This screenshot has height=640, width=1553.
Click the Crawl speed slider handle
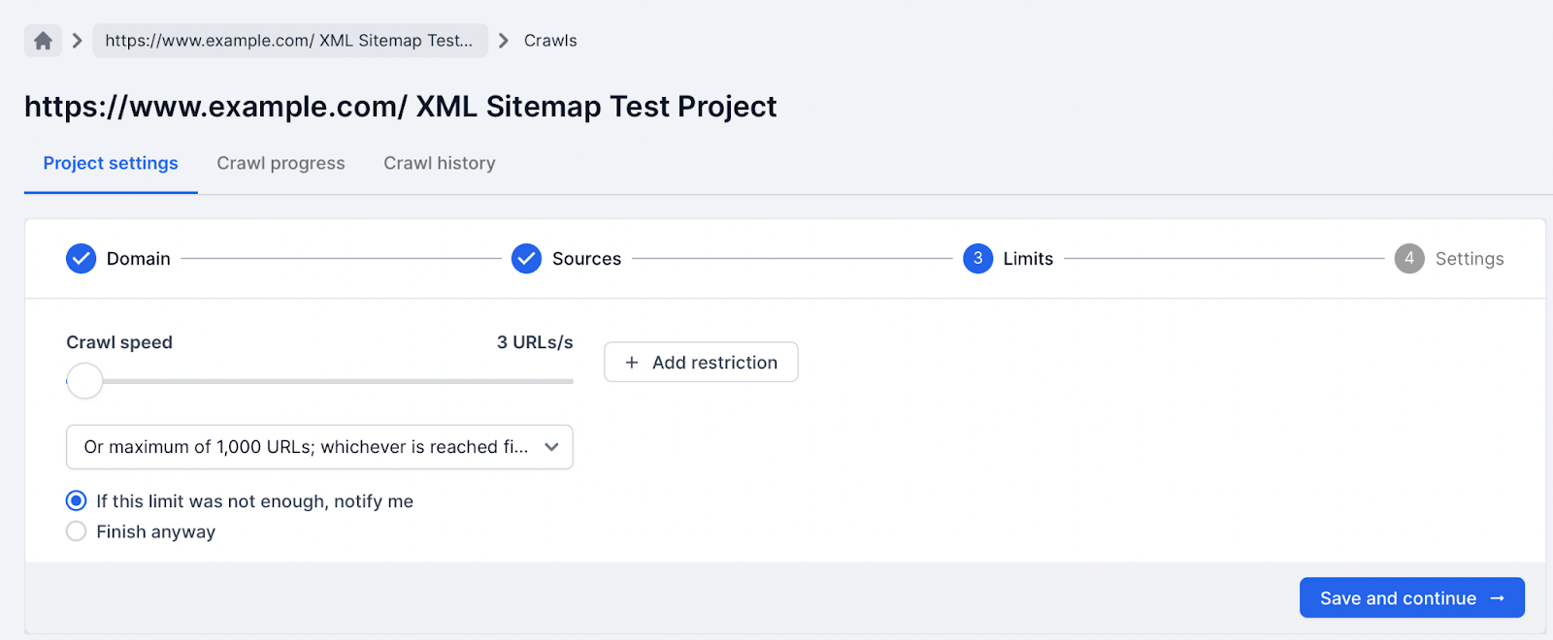tap(84, 381)
